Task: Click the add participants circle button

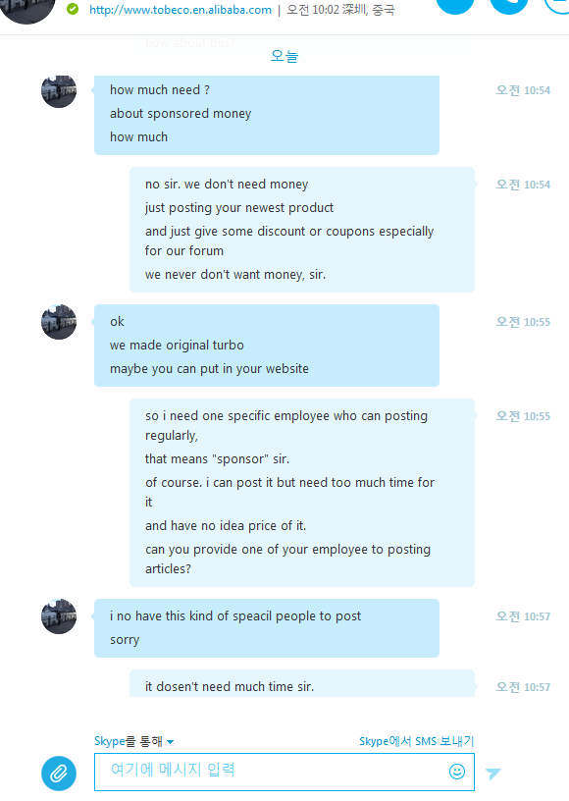Action: click(557, 6)
